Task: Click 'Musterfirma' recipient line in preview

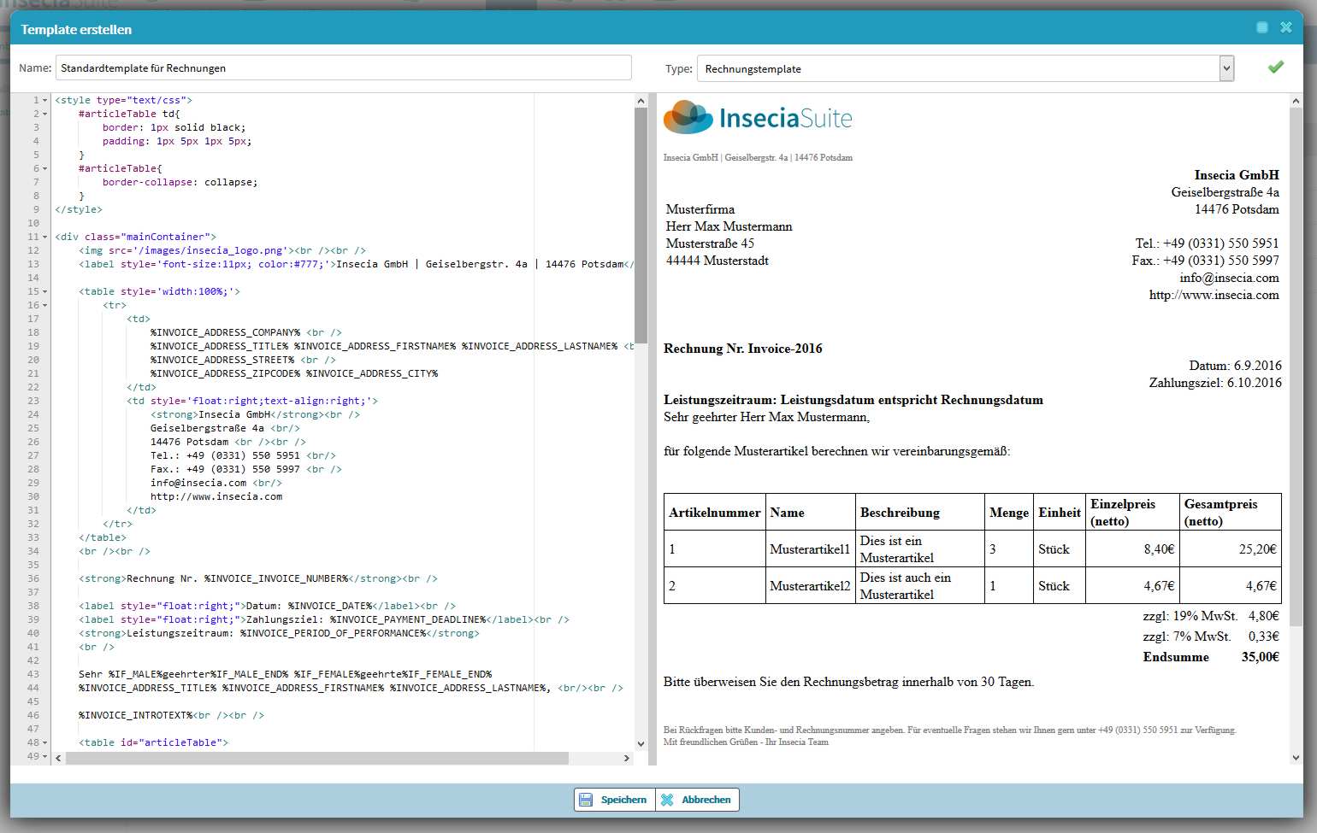Action: click(x=700, y=209)
